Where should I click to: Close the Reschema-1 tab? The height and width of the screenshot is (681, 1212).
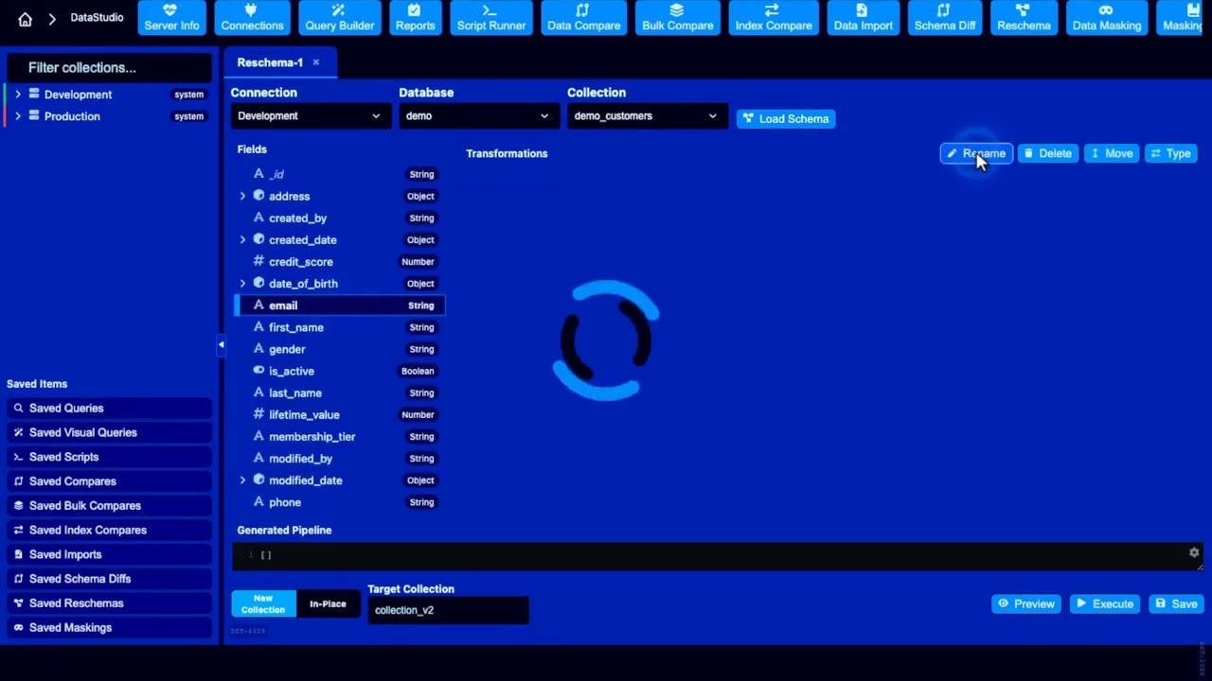click(x=316, y=62)
